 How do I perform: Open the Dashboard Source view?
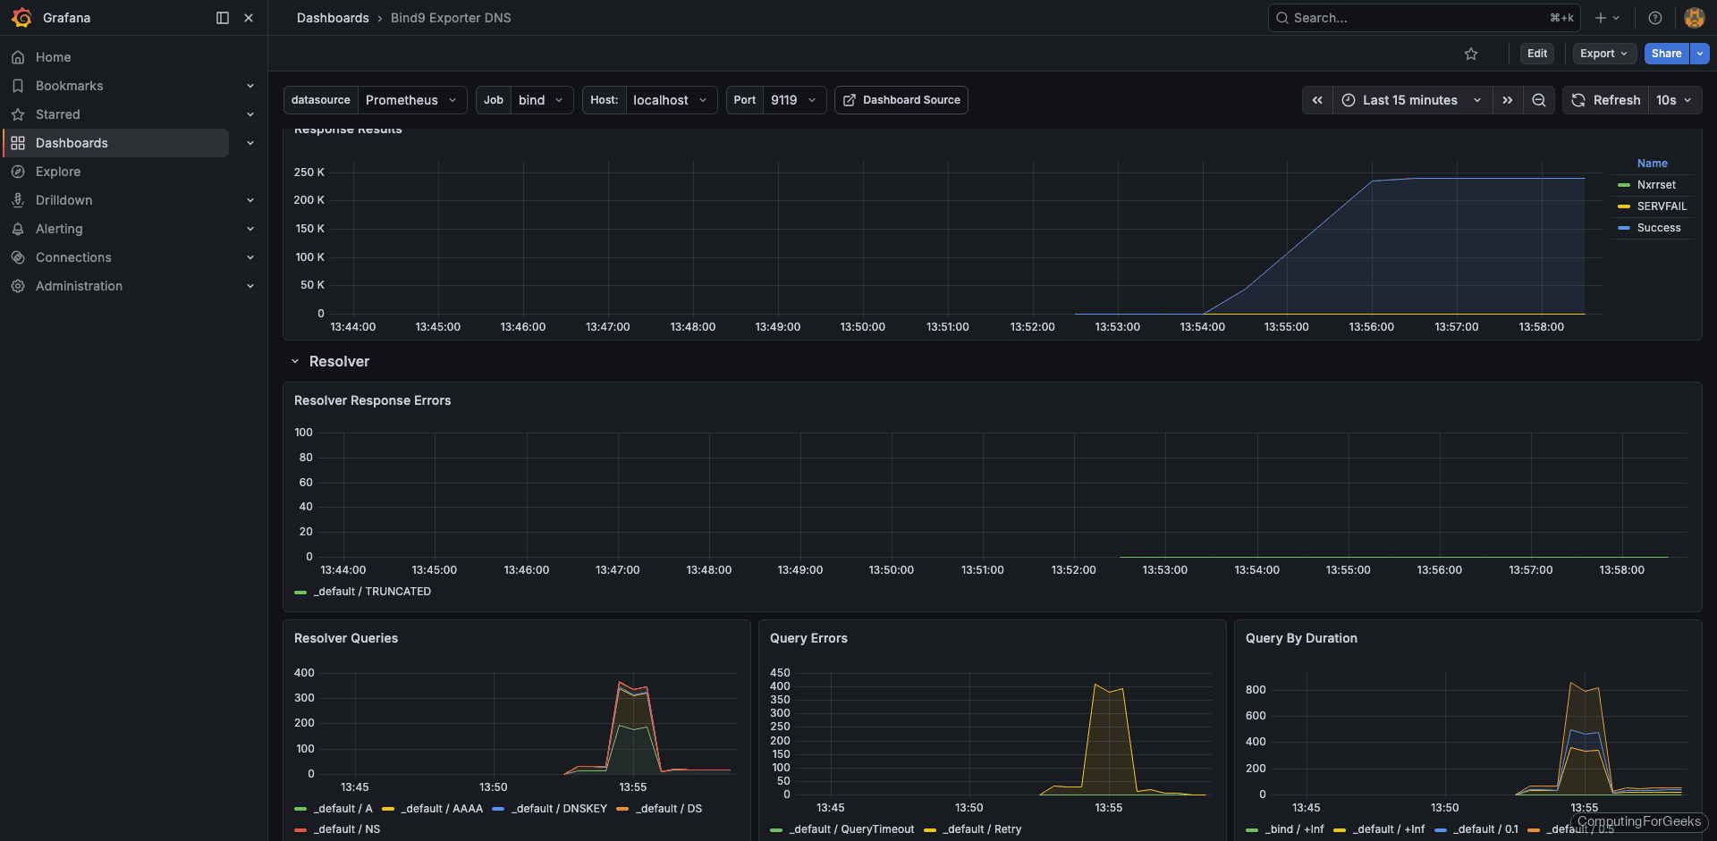[901, 99]
